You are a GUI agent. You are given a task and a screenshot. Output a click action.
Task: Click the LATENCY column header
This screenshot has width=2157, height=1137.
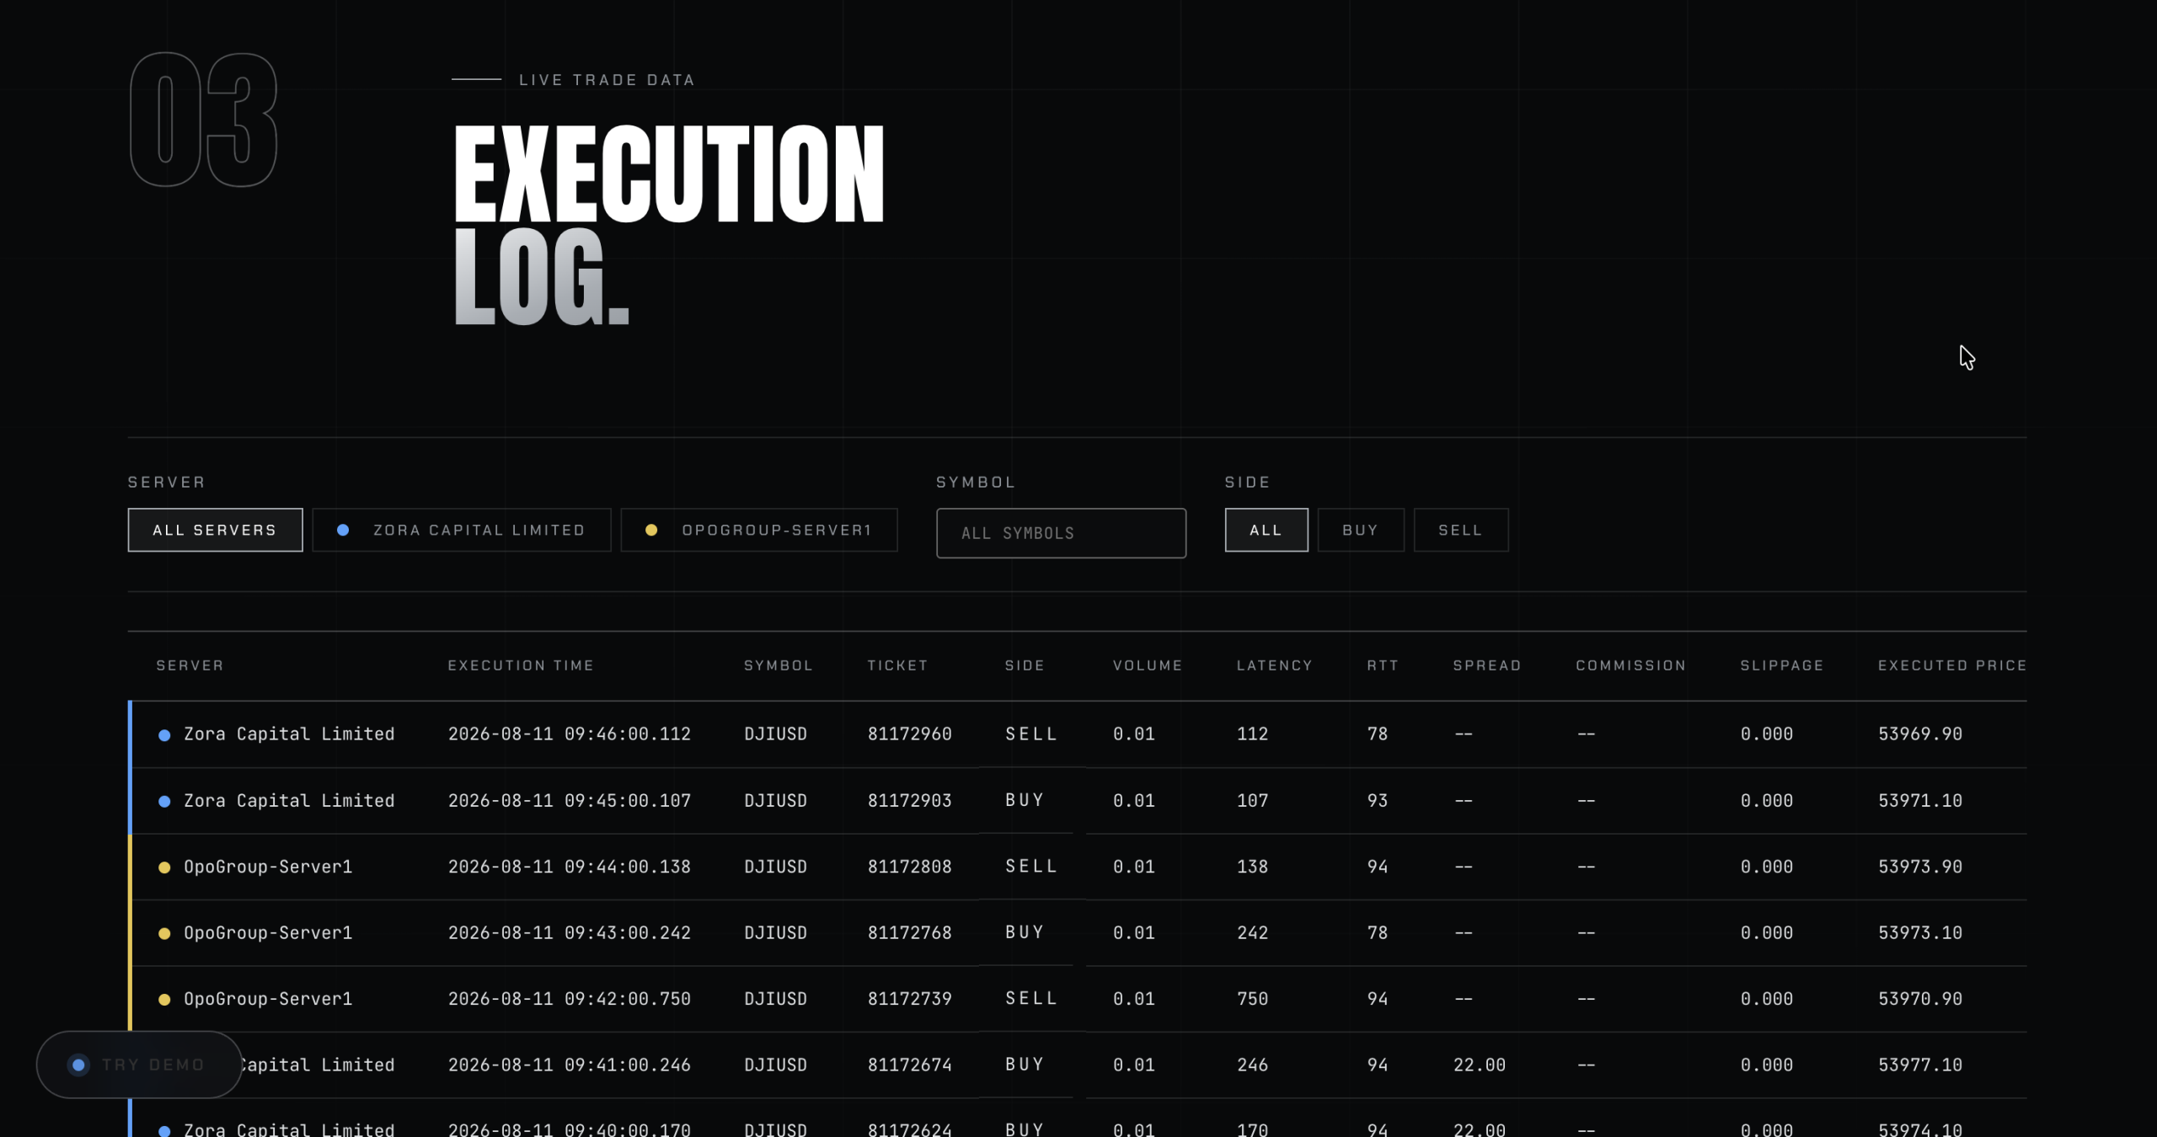(1275, 665)
